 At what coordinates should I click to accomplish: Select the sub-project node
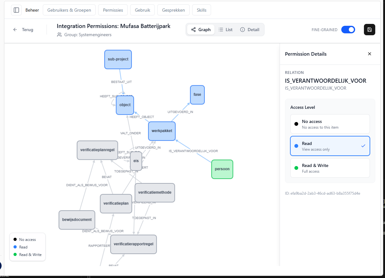[118, 59]
